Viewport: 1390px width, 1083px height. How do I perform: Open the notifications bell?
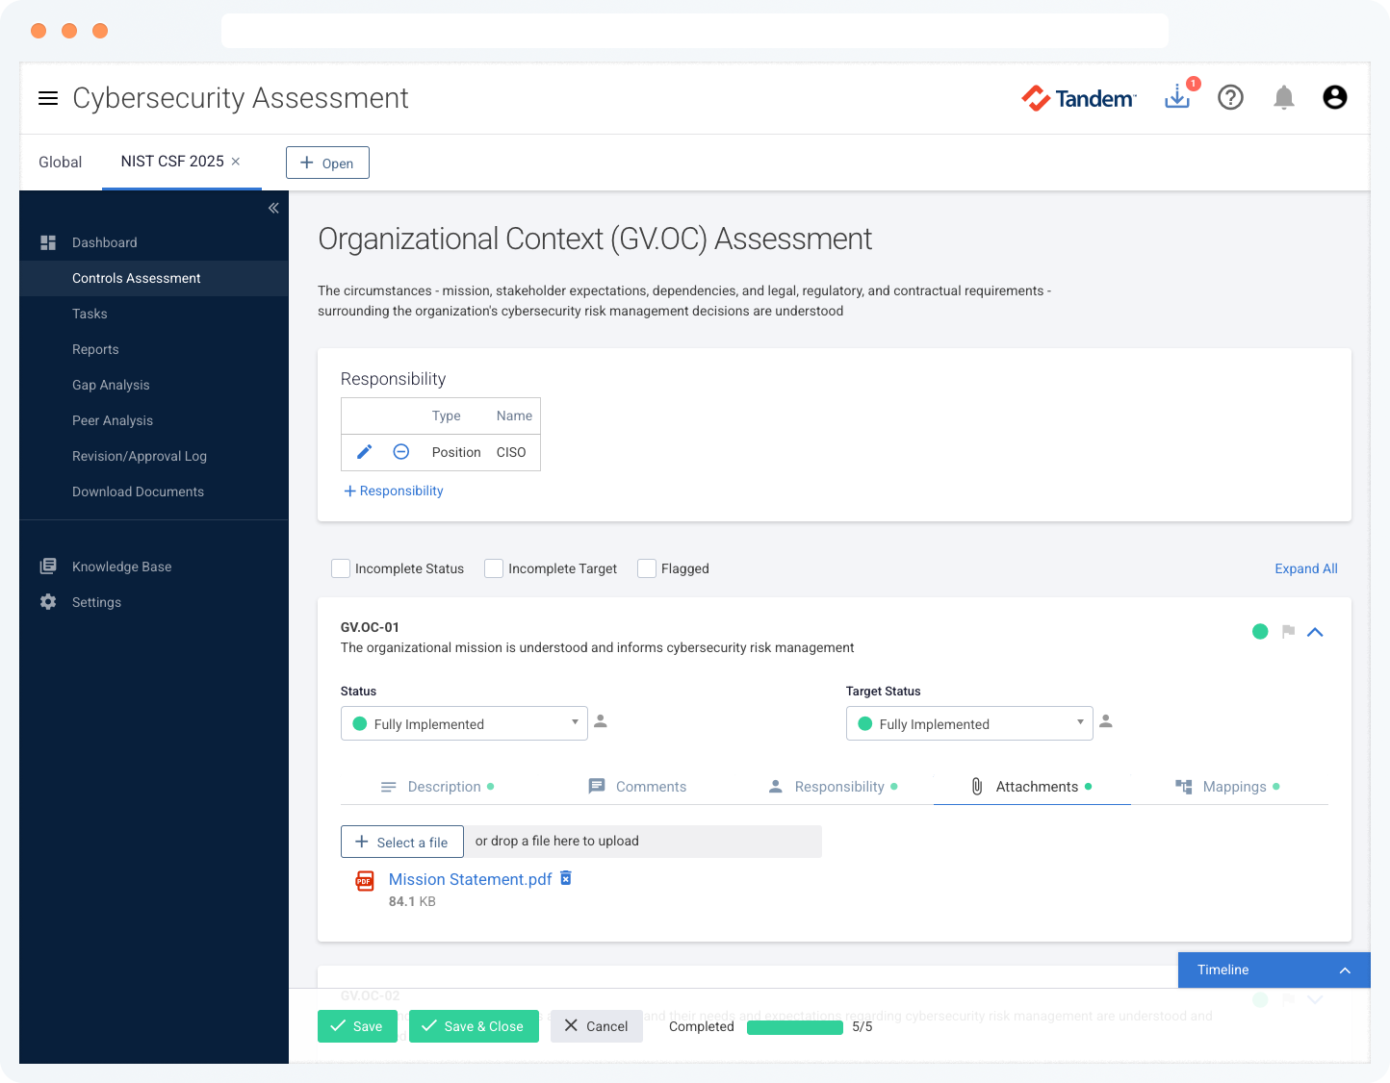(x=1283, y=97)
